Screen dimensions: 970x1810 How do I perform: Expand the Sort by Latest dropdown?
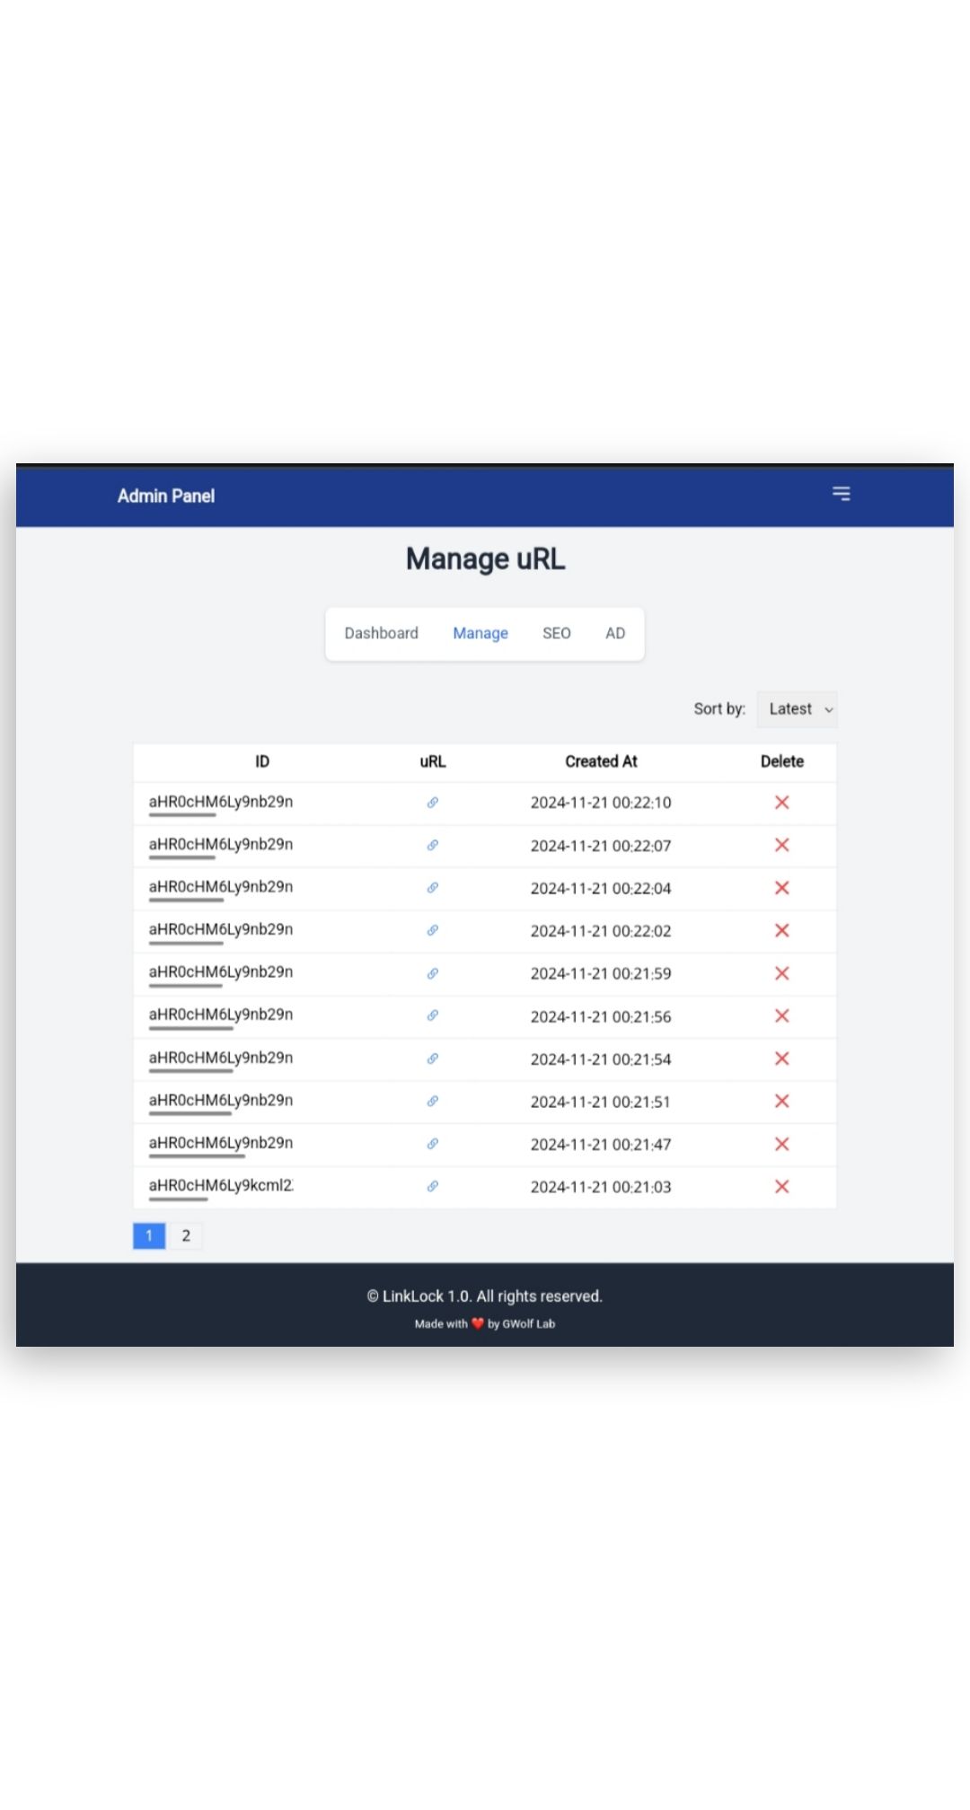point(798,709)
